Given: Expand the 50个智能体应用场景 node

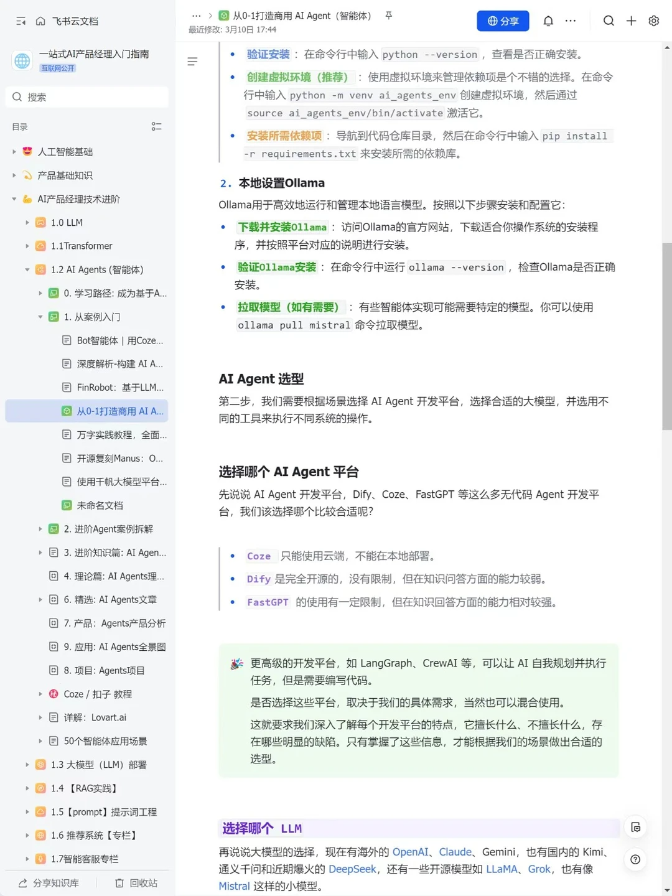Looking at the screenshot, I should pos(40,741).
